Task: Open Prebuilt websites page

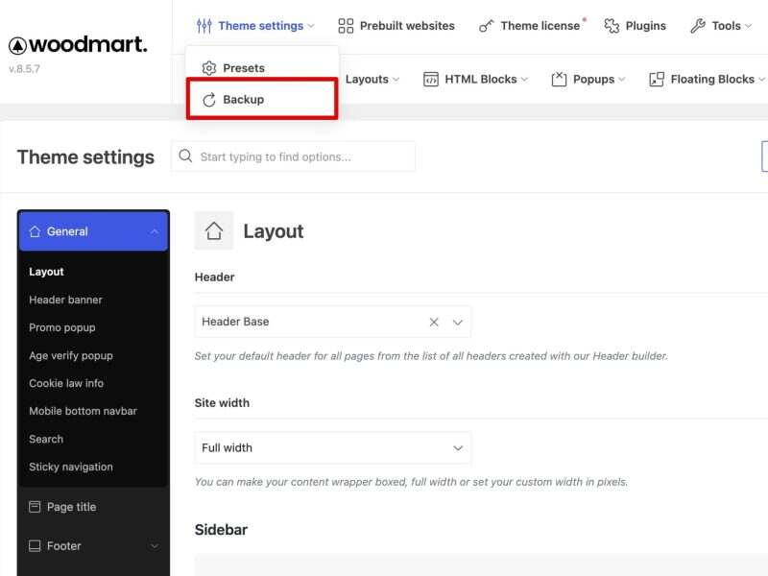Action: click(396, 26)
